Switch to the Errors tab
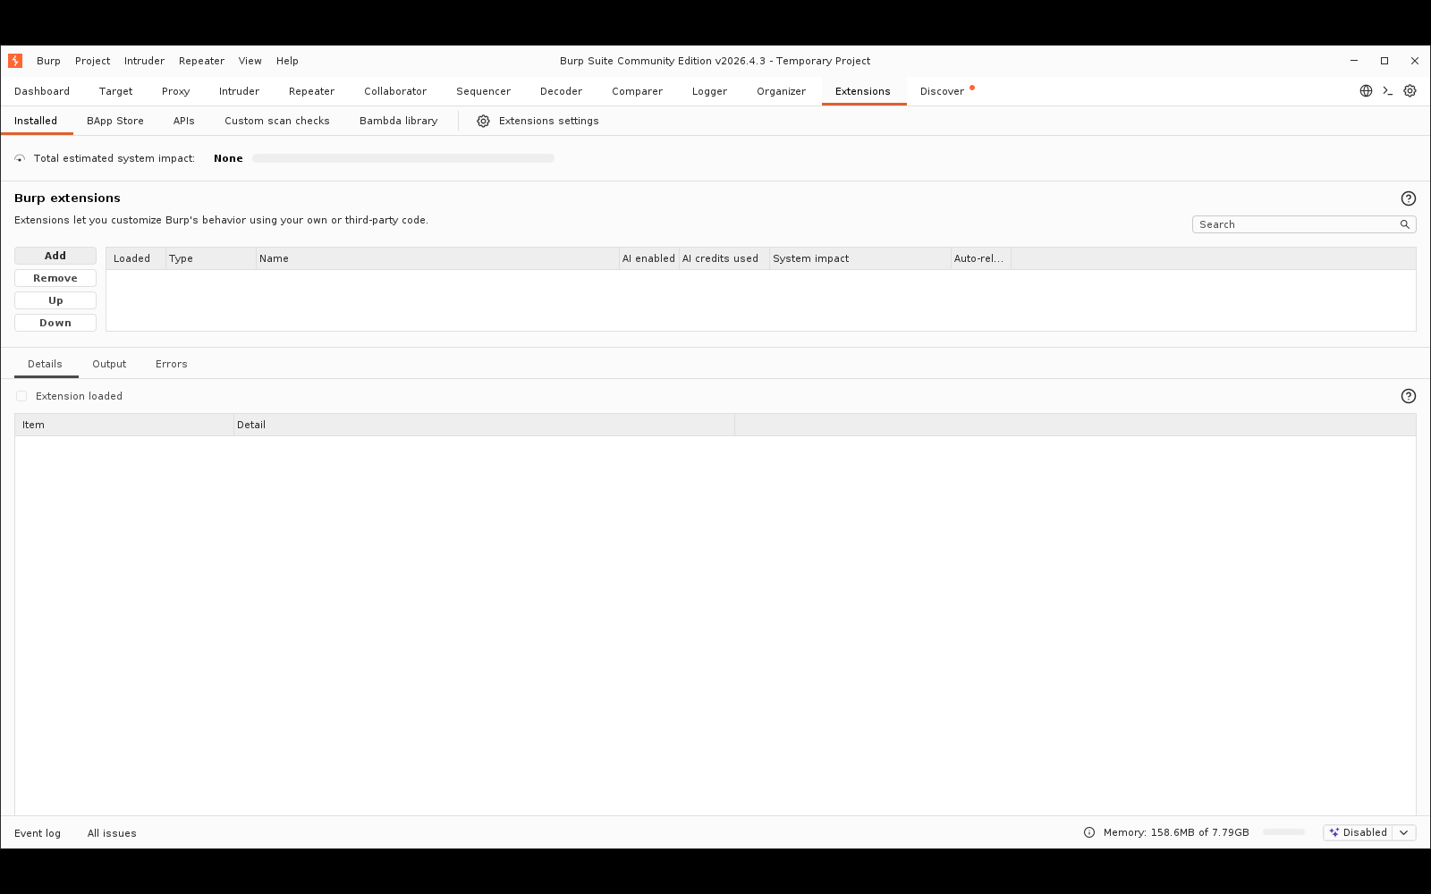The image size is (1431, 894). pos(172,364)
